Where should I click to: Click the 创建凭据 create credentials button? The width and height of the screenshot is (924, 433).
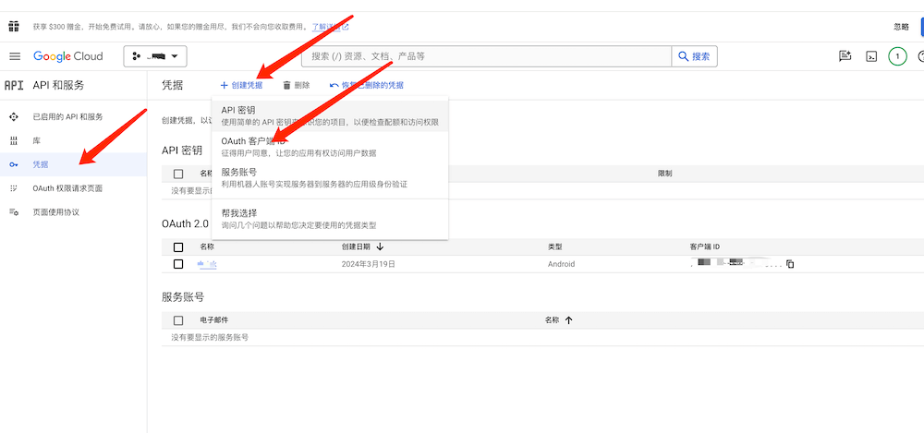click(x=241, y=85)
